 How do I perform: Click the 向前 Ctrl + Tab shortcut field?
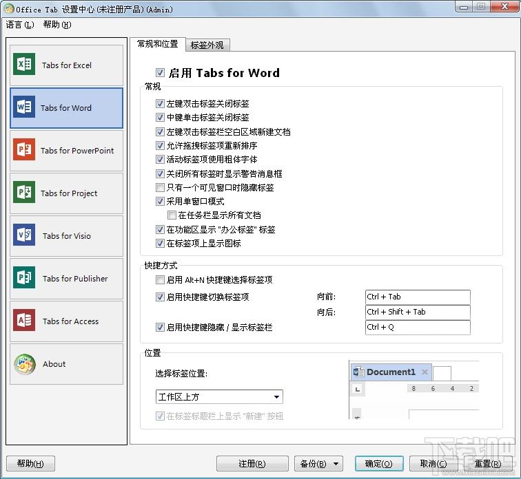(418, 297)
